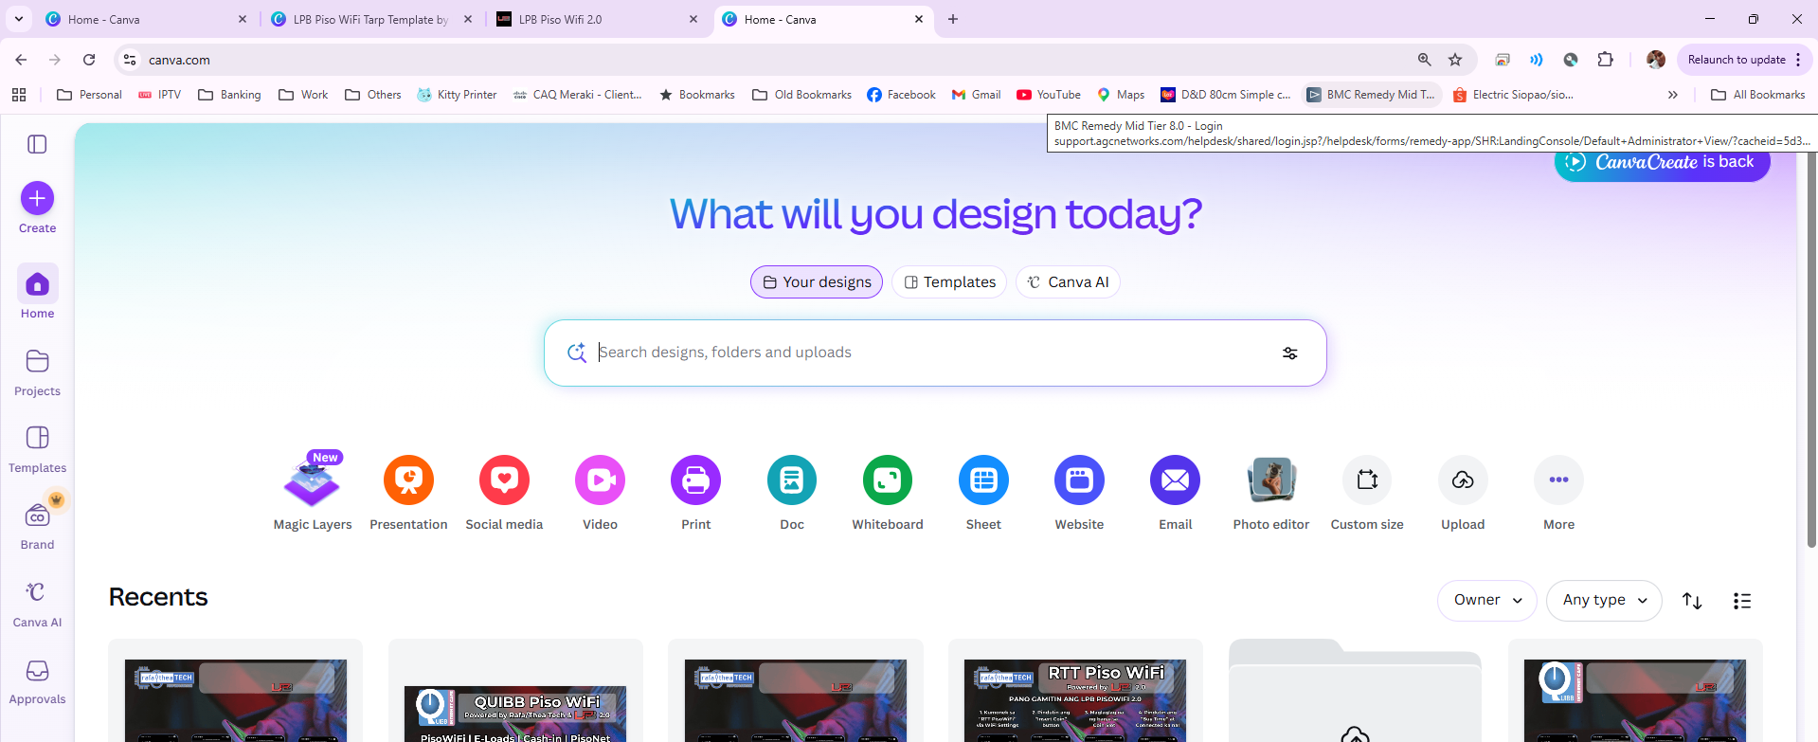Image resolution: width=1818 pixels, height=742 pixels.
Task: Reload the page
Action: point(89,60)
